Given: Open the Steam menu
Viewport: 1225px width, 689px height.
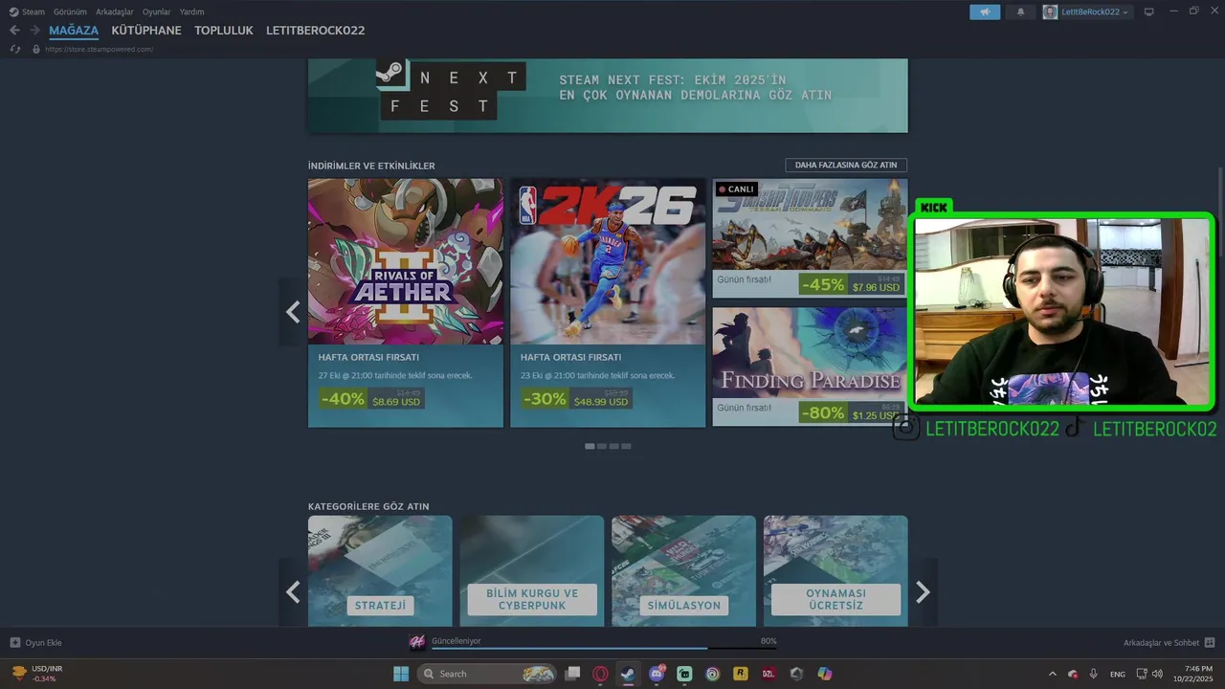Looking at the screenshot, I should (x=27, y=11).
